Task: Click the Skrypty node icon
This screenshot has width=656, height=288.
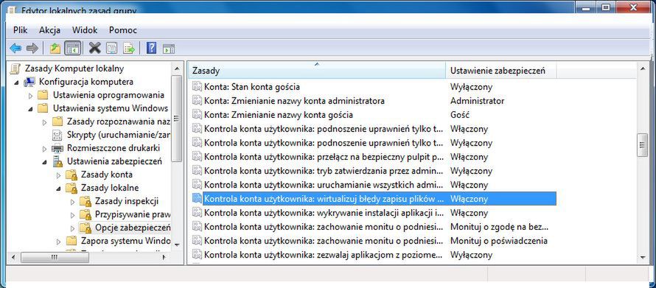Action: [x=57, y=135]
